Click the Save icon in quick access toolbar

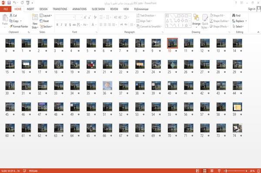[x=9, y=3]
